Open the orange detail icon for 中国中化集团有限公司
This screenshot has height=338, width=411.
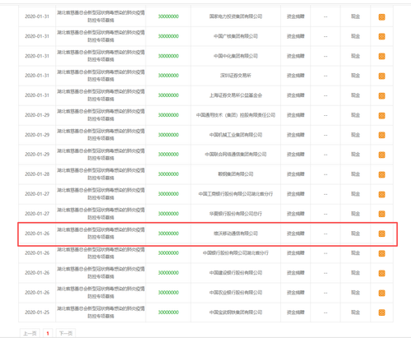(381, 56)
